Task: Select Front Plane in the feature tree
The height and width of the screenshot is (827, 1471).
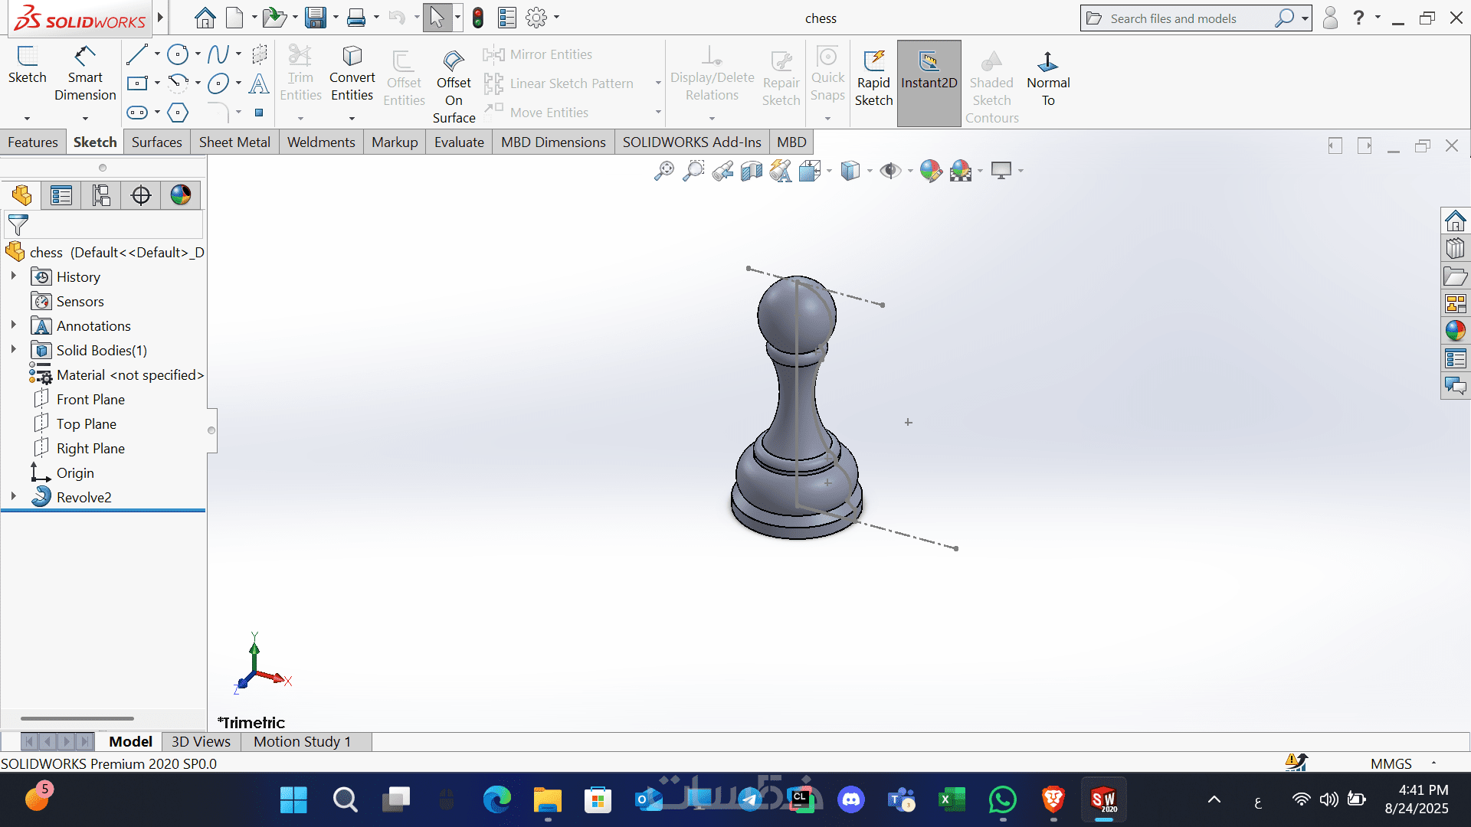Action: pyautogui.click(x=90, y=399)
